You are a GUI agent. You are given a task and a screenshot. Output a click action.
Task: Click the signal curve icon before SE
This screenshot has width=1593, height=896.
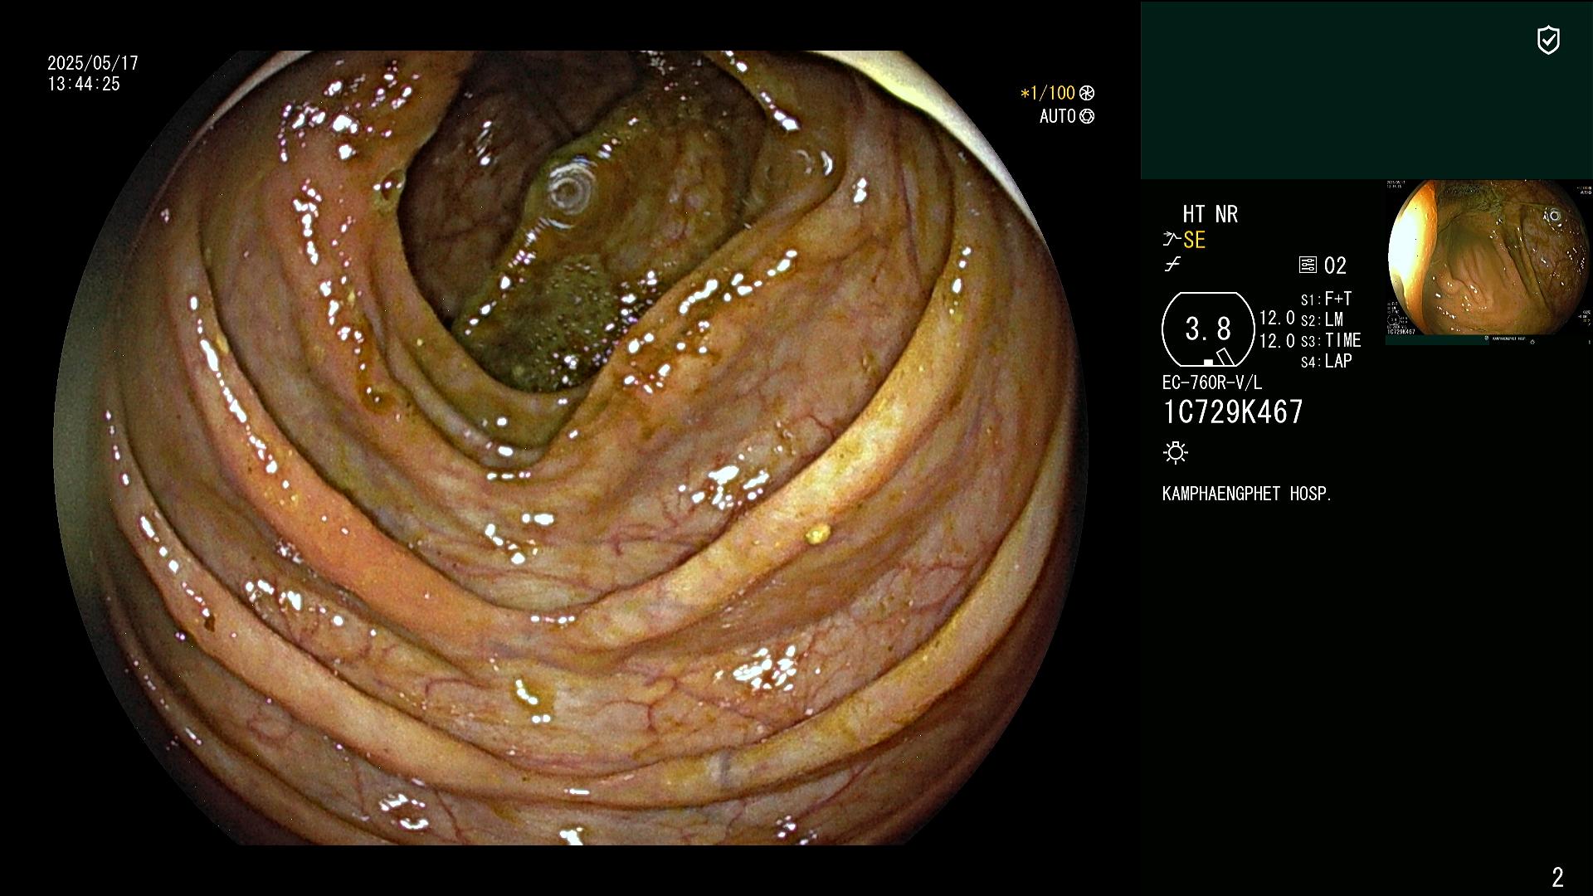1172,240
